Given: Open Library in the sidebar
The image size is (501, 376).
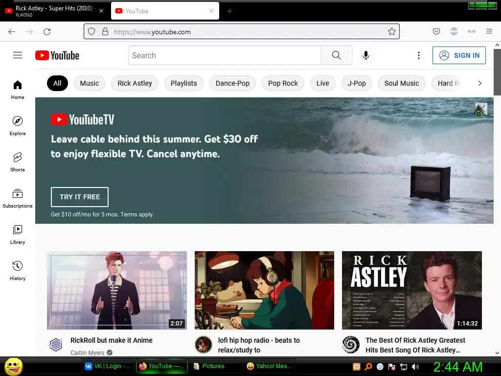Looking at the screenshot, I should tap(18, 235).
